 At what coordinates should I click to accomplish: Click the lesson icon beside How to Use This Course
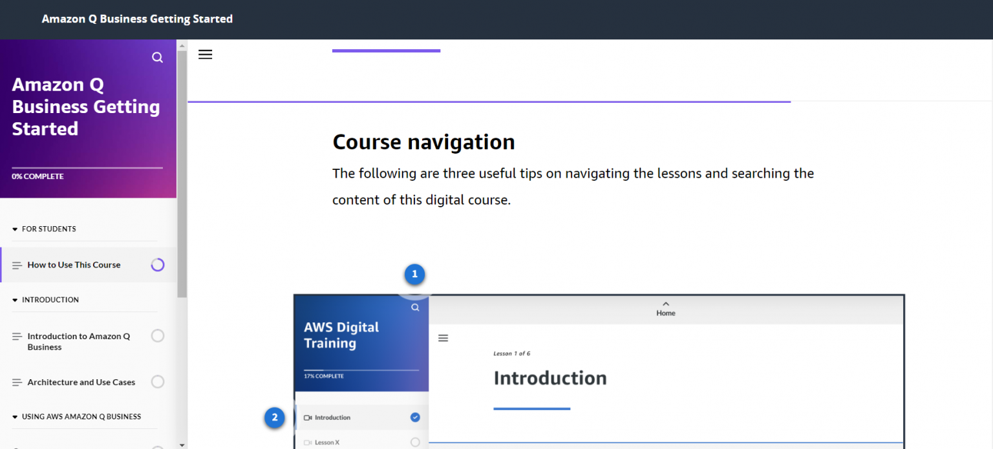(x=17, y=264)
